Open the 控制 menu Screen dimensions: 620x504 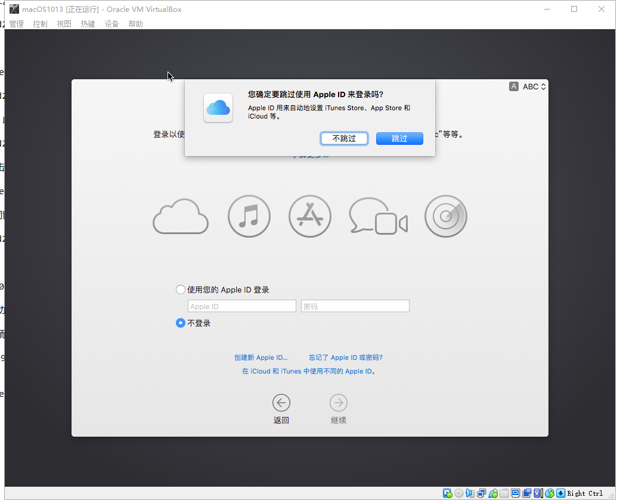41,24
